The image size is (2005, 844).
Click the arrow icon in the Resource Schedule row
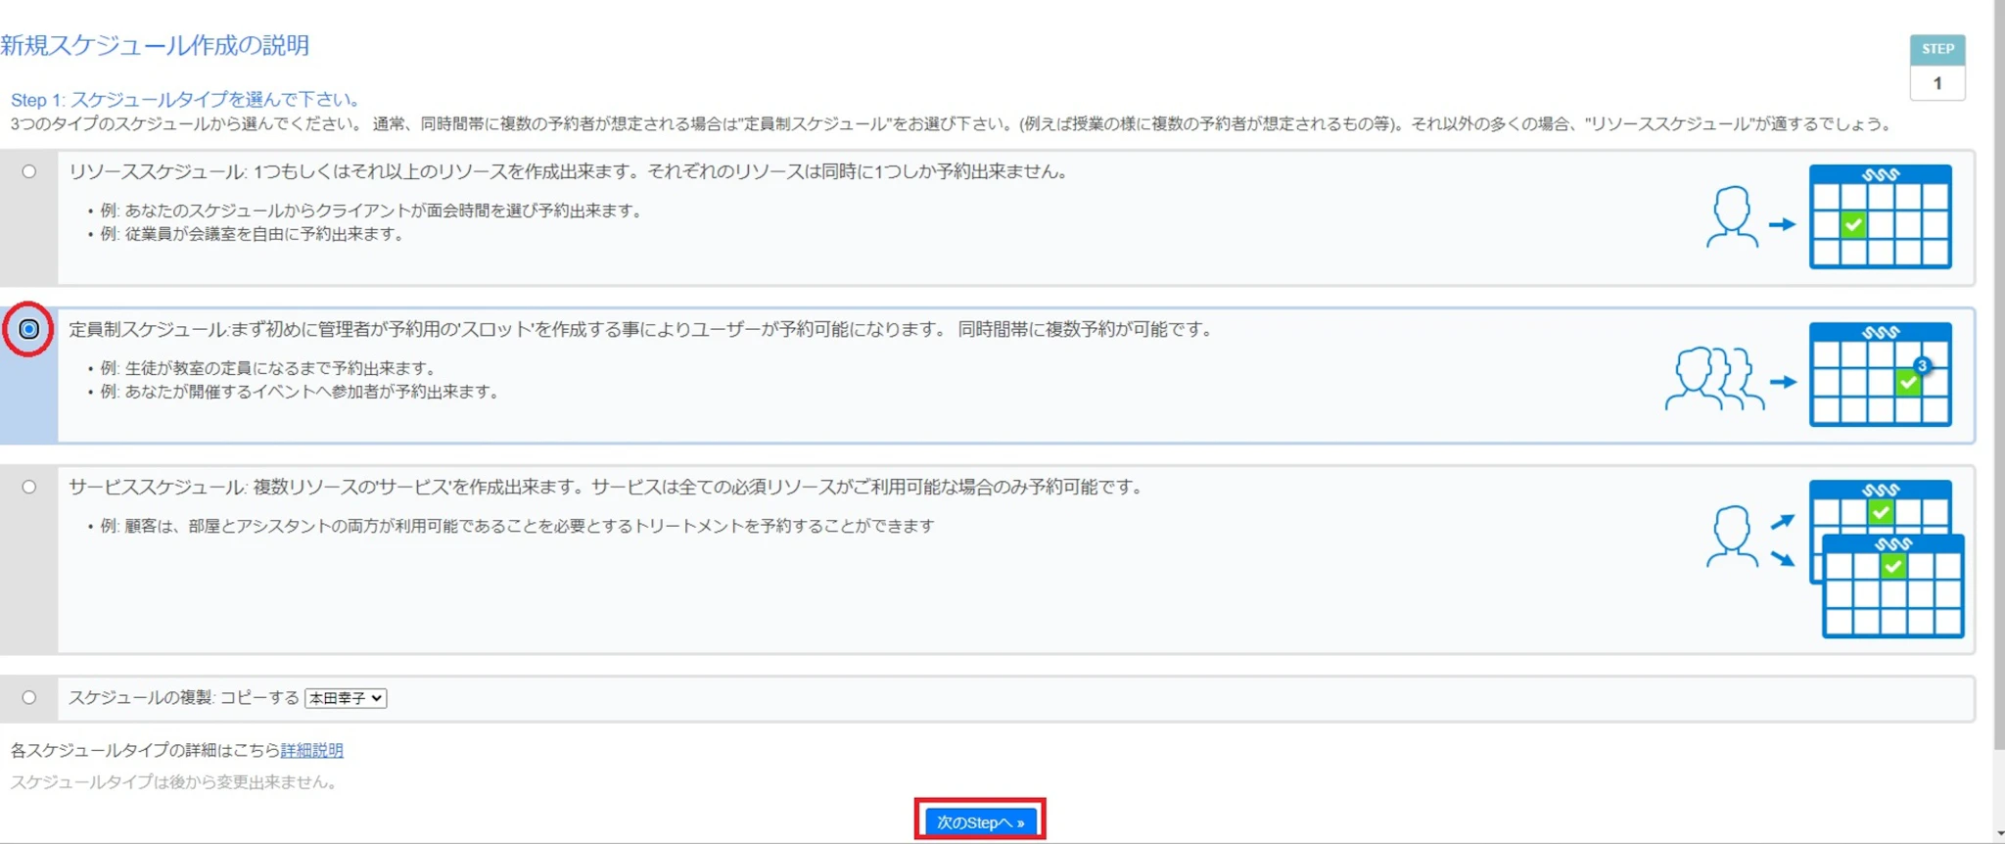click(1782, 224)
